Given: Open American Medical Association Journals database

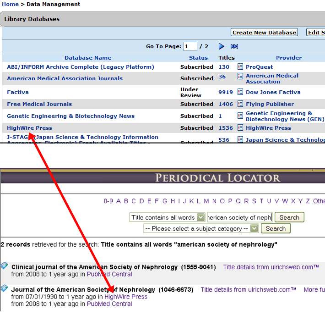Looking at the screenshot, I should point(65,78).
